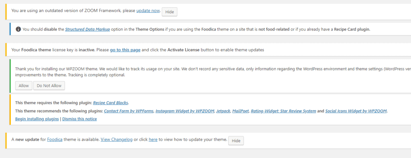Open Social Icons Widget by WPZOOM link
This screenshot has width=411, height=158.
(356, 111)
